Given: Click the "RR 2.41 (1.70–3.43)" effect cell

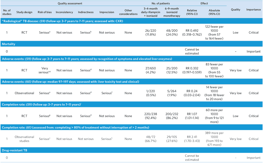Looking at the screenshot, I should pos(192,139).
